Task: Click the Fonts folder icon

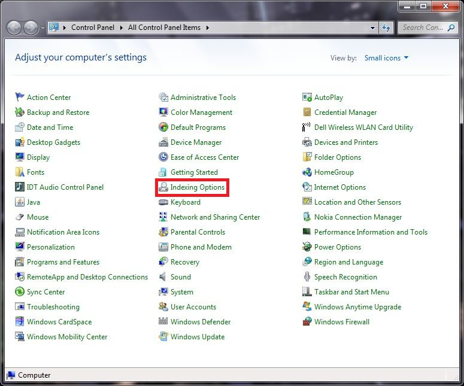Action: click(20, 172)
